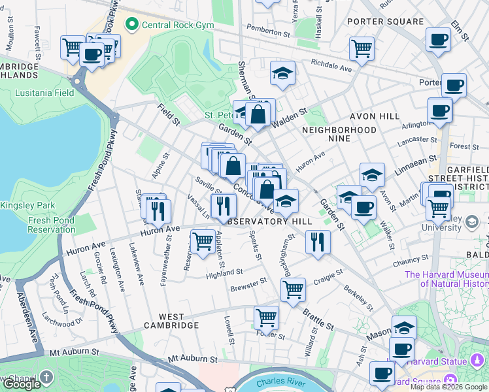The height and width of the screenshot is (392, 489).
Task: Select the coffee cup marker at Porter
Action: [x=454, y=88]
